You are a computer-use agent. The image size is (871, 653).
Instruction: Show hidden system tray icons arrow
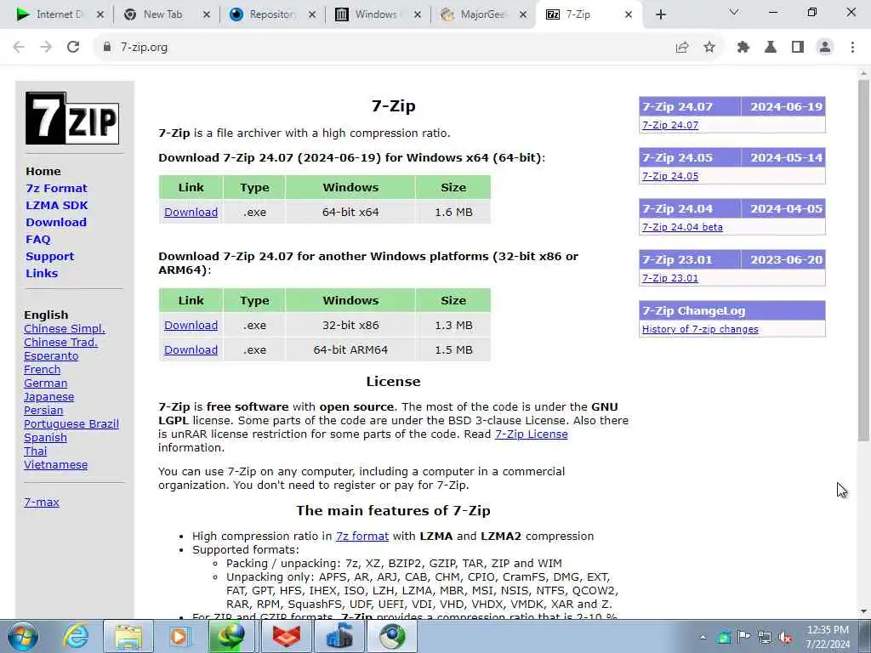pos(703,637)
